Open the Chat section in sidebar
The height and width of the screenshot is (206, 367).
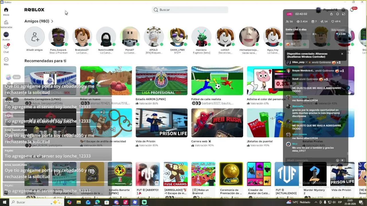[6, 49]
